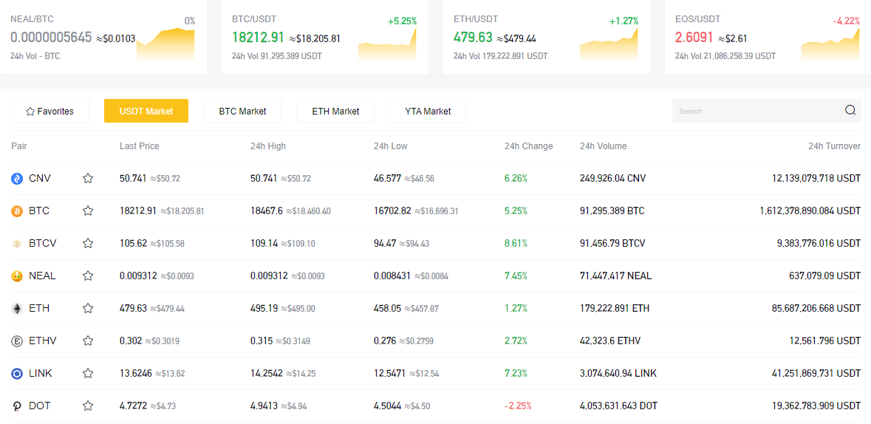Sort by the 24h Change column header

tap(529, 146)
